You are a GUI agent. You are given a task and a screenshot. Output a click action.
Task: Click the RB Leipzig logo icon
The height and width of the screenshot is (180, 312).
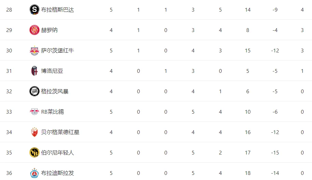(34, 112)
